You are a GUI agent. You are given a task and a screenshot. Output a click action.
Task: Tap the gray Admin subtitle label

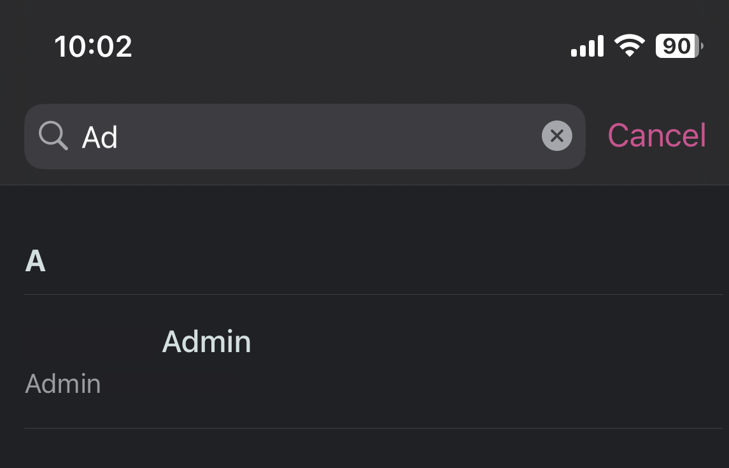tap(62, 384)
